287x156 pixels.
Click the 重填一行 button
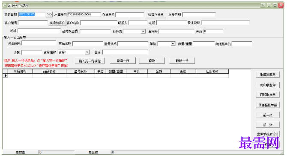pos(123,61)
